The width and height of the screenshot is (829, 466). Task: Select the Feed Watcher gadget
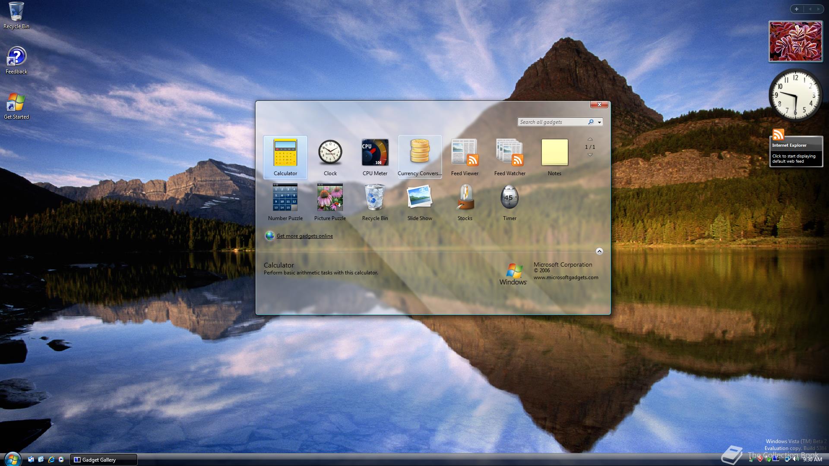pos(509,157)
